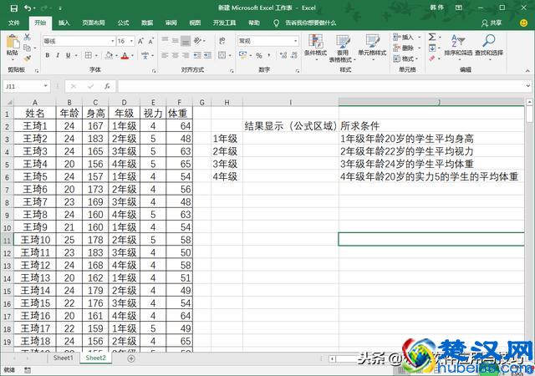Open the font color dropdown arrow
This screenshot has width=535, height=376.
(132, 56)
